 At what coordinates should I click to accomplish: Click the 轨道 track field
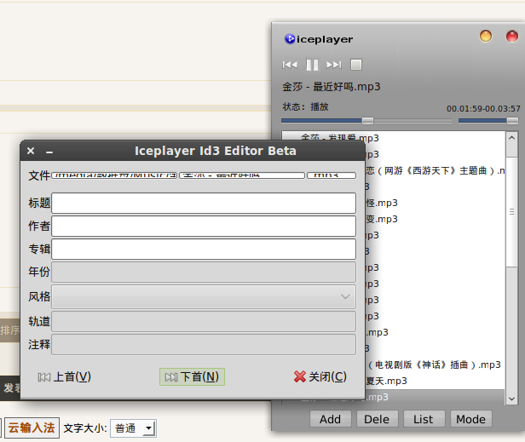tap(204, 321)
